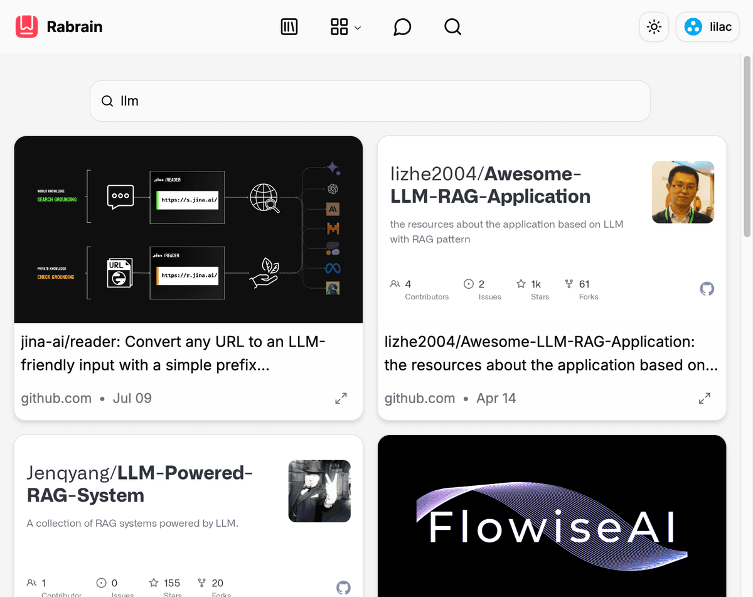The image size is (753, 597).
Task: Click the magnifier search icon in header
Action: (452, 27)
